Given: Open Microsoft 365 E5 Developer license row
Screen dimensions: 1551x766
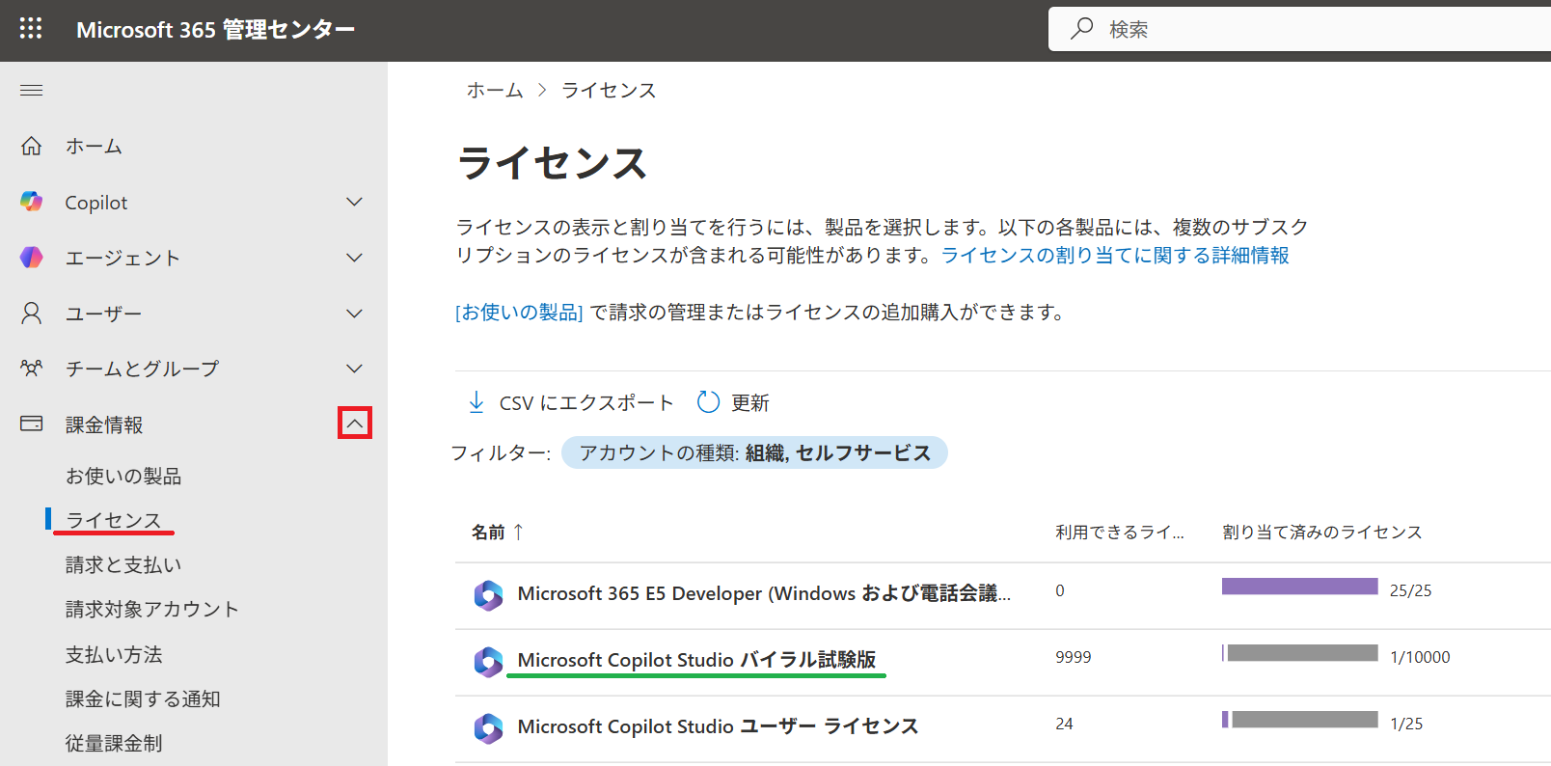Looking at the screenshot, I should click(764, 593).
